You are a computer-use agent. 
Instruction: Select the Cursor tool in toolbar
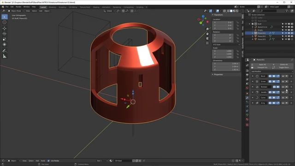(5, 22)
